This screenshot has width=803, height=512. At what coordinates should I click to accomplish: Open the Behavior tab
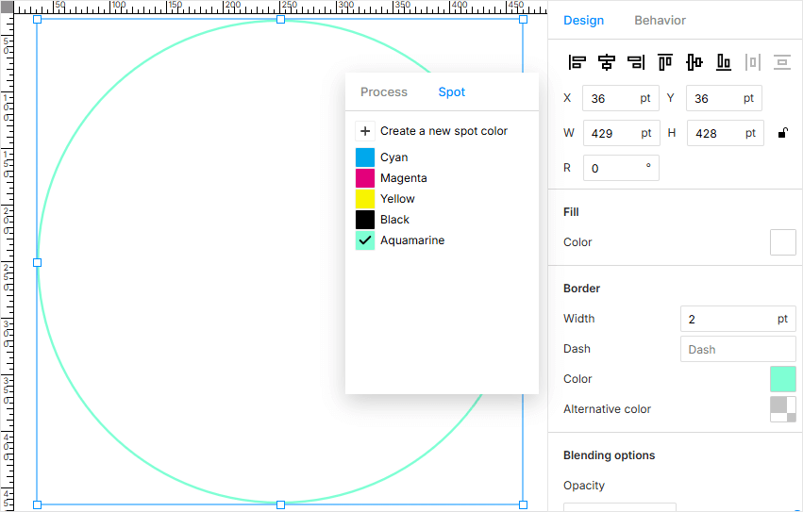[x=660, y=21]
